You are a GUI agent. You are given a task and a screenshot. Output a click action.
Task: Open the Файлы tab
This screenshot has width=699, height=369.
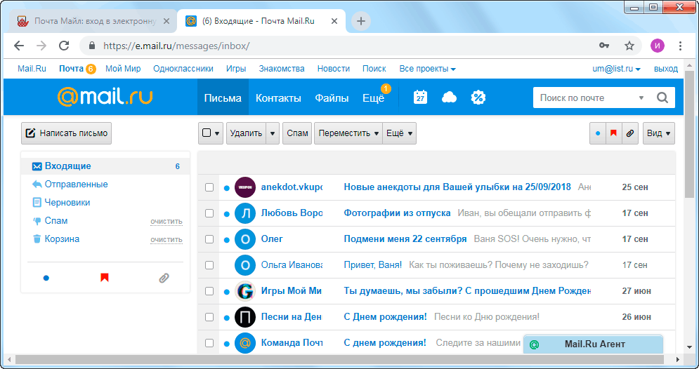(332, 98)
